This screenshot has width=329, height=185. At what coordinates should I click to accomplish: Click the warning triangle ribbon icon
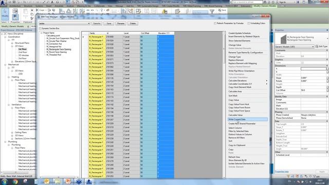164,11
